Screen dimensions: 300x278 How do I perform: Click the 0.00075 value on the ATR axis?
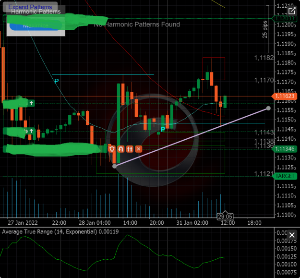coord(286,272)
